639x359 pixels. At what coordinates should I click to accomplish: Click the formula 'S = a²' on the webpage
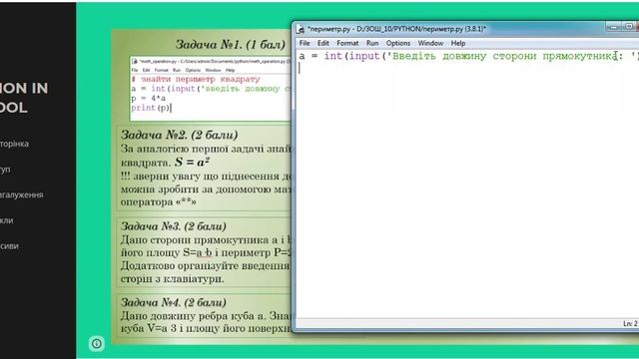(x=192, y=162)
